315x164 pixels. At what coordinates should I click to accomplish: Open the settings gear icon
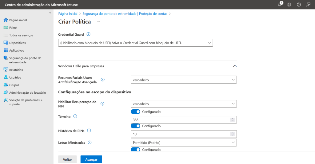[289, 5]
